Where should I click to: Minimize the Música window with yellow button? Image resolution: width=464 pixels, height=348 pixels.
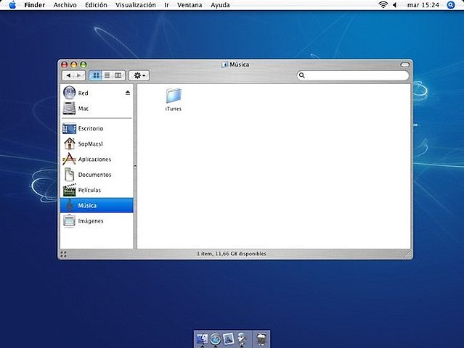(x=74, y=65)
